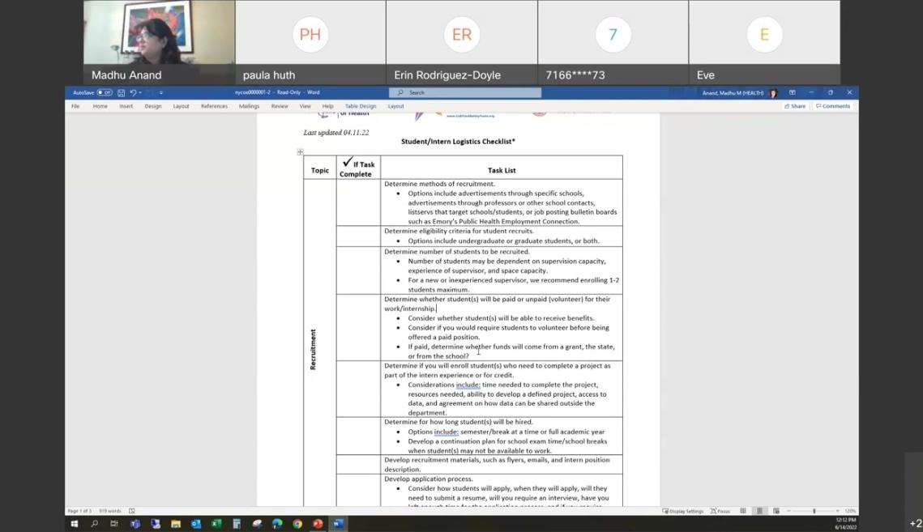
Task: Open Ribbon Display Options menu
Action: tap(792, 93)
